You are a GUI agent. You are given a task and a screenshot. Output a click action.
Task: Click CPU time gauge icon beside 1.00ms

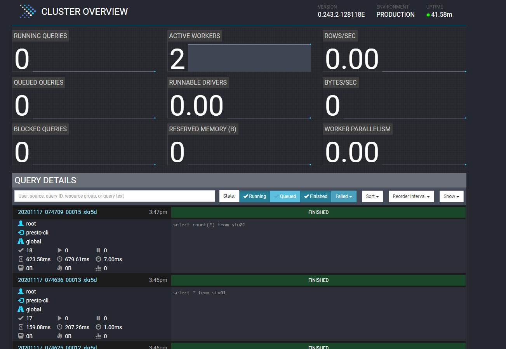coord(98,327)
